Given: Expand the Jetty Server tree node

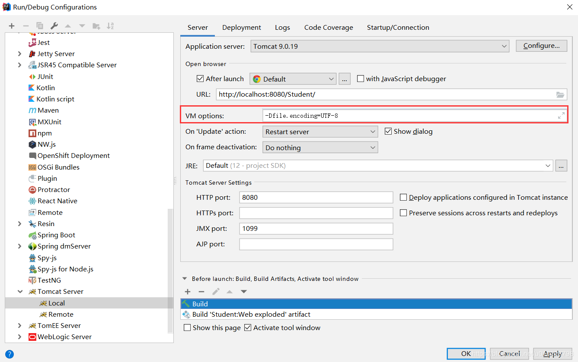Looking at the screenshot, I should pyautogui.click(x=19, y=54).
